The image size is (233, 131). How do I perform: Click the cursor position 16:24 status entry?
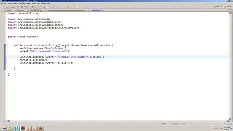point(184,124)
